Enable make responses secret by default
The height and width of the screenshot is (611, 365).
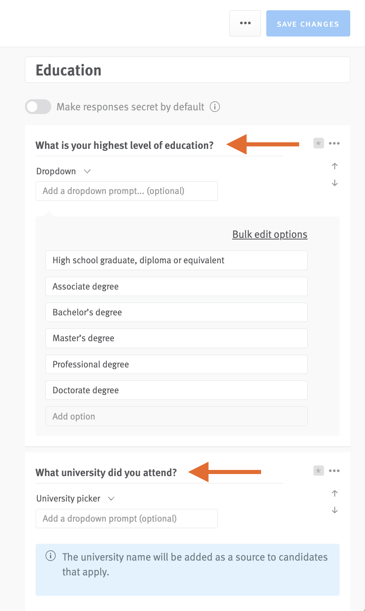coord(38,107)
